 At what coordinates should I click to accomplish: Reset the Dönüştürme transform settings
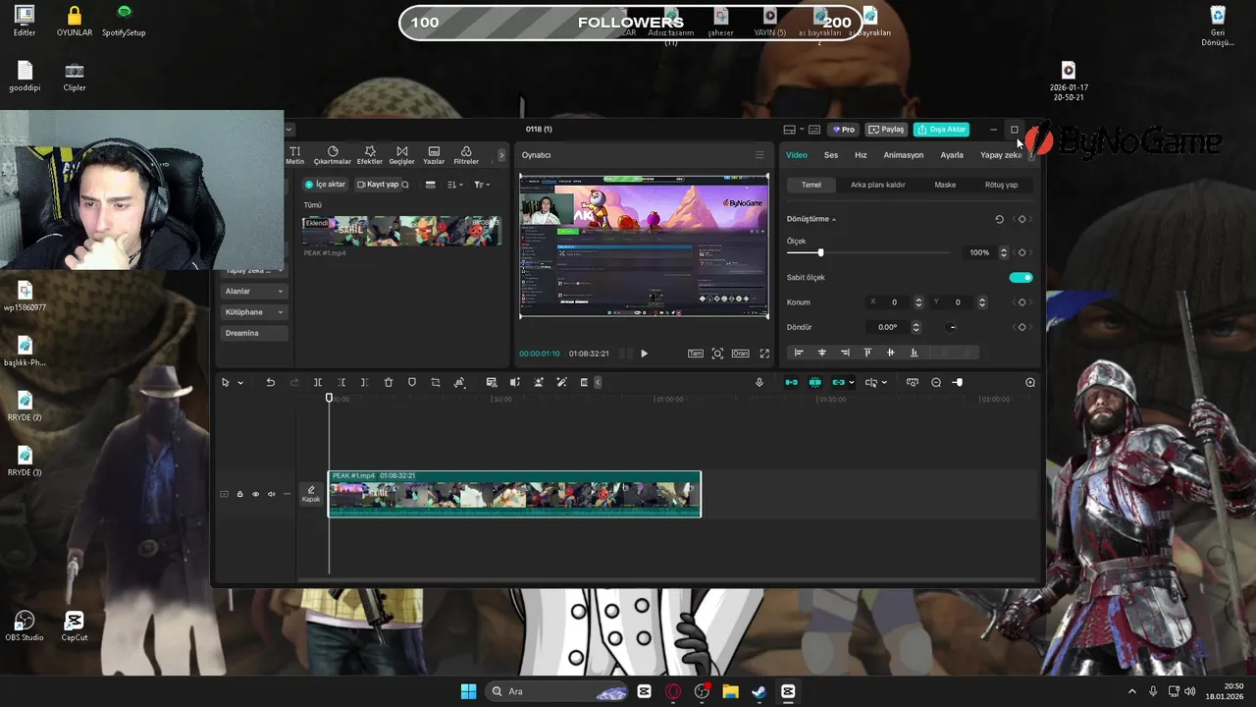(x=1000, y=219)
